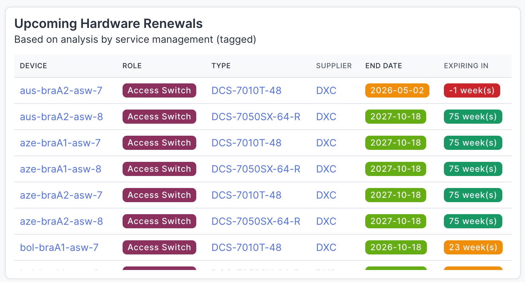
Task: Click 75 week(s) badge for aze-braA1-asw-7
Action: pos(473,143)
